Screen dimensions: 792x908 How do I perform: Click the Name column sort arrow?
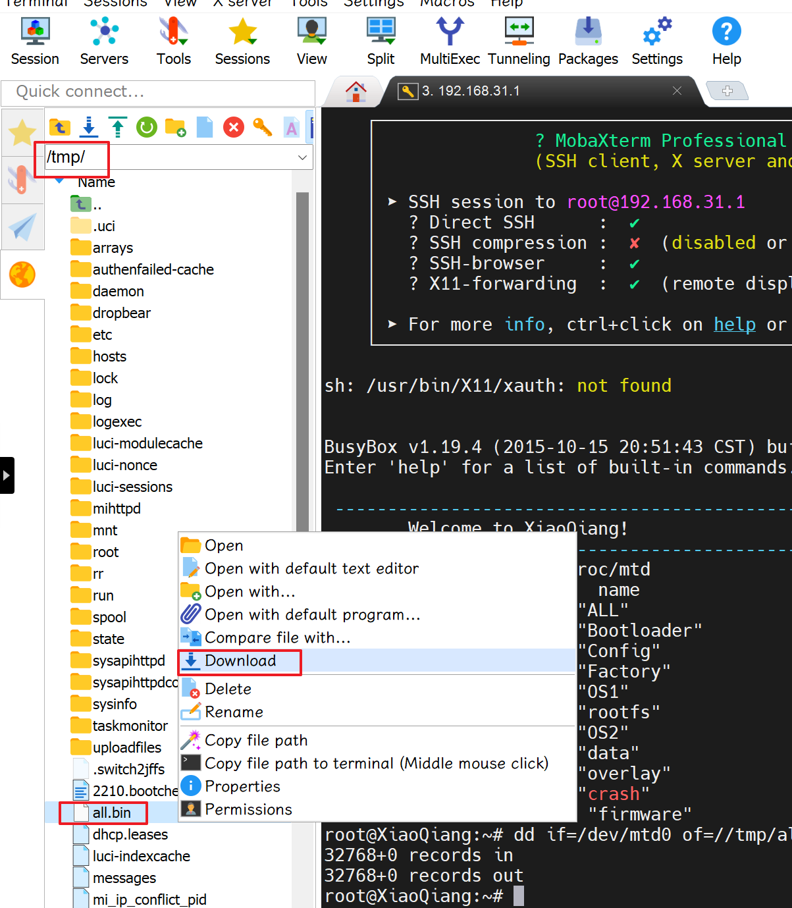click(60, 181)
